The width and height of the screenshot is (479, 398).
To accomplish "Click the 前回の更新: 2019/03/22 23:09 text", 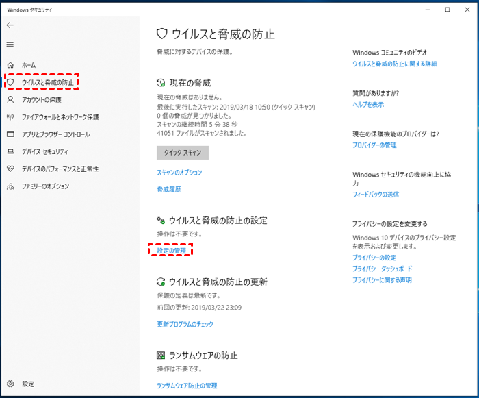I will [x=199, y=307].
